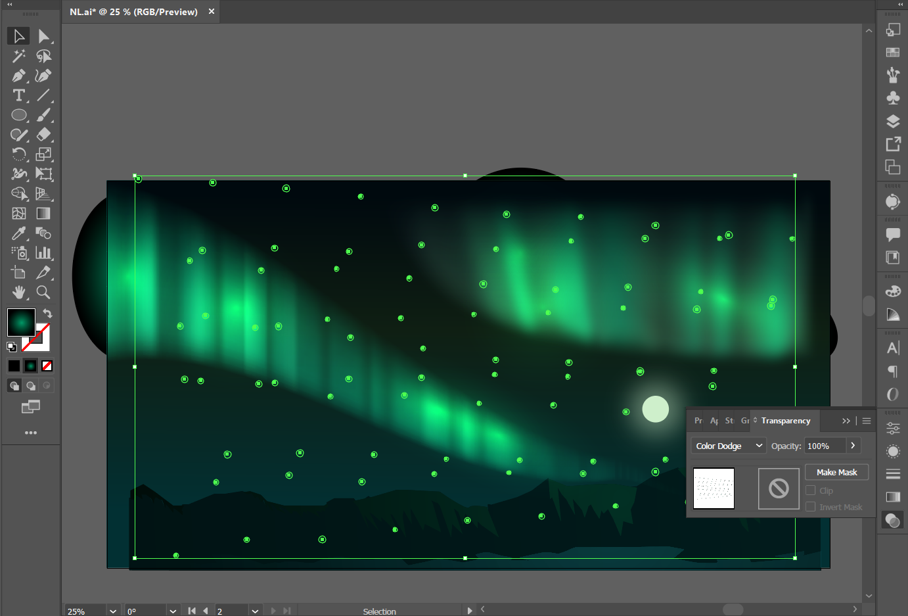Tick the Invert Mask checkbox
This screenshot has width=908, height=616.
(x=811, y=507)
